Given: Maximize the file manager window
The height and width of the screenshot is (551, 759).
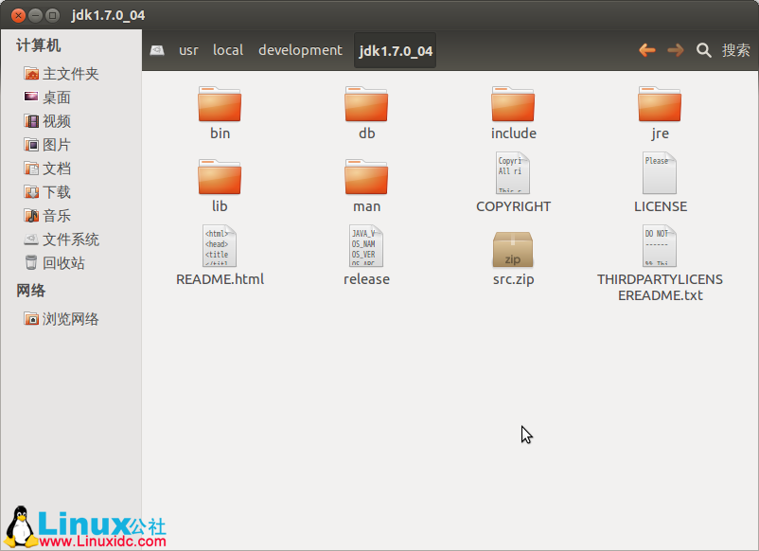Looking at the screenshot, I should [52, 15].
